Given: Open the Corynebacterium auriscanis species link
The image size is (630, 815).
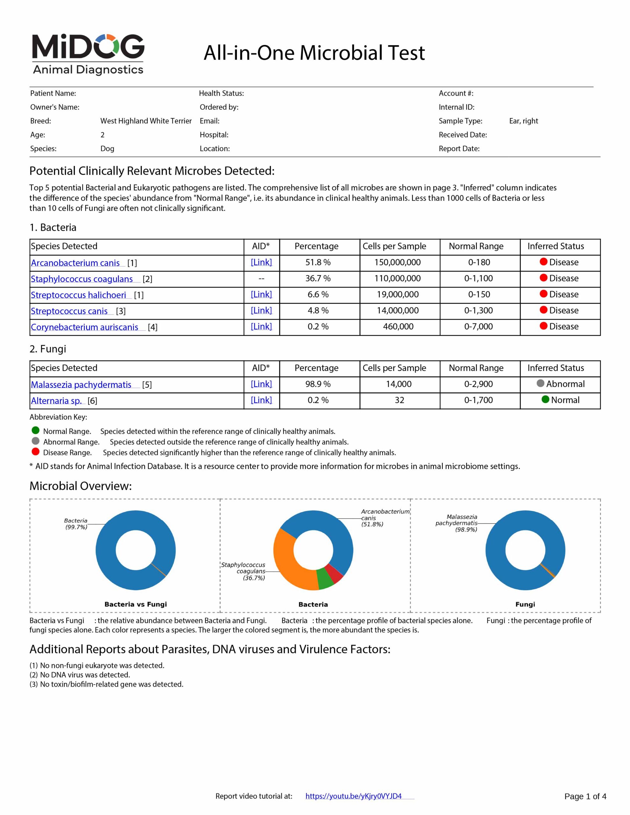Looking at the screenshot, I should 84,327.
